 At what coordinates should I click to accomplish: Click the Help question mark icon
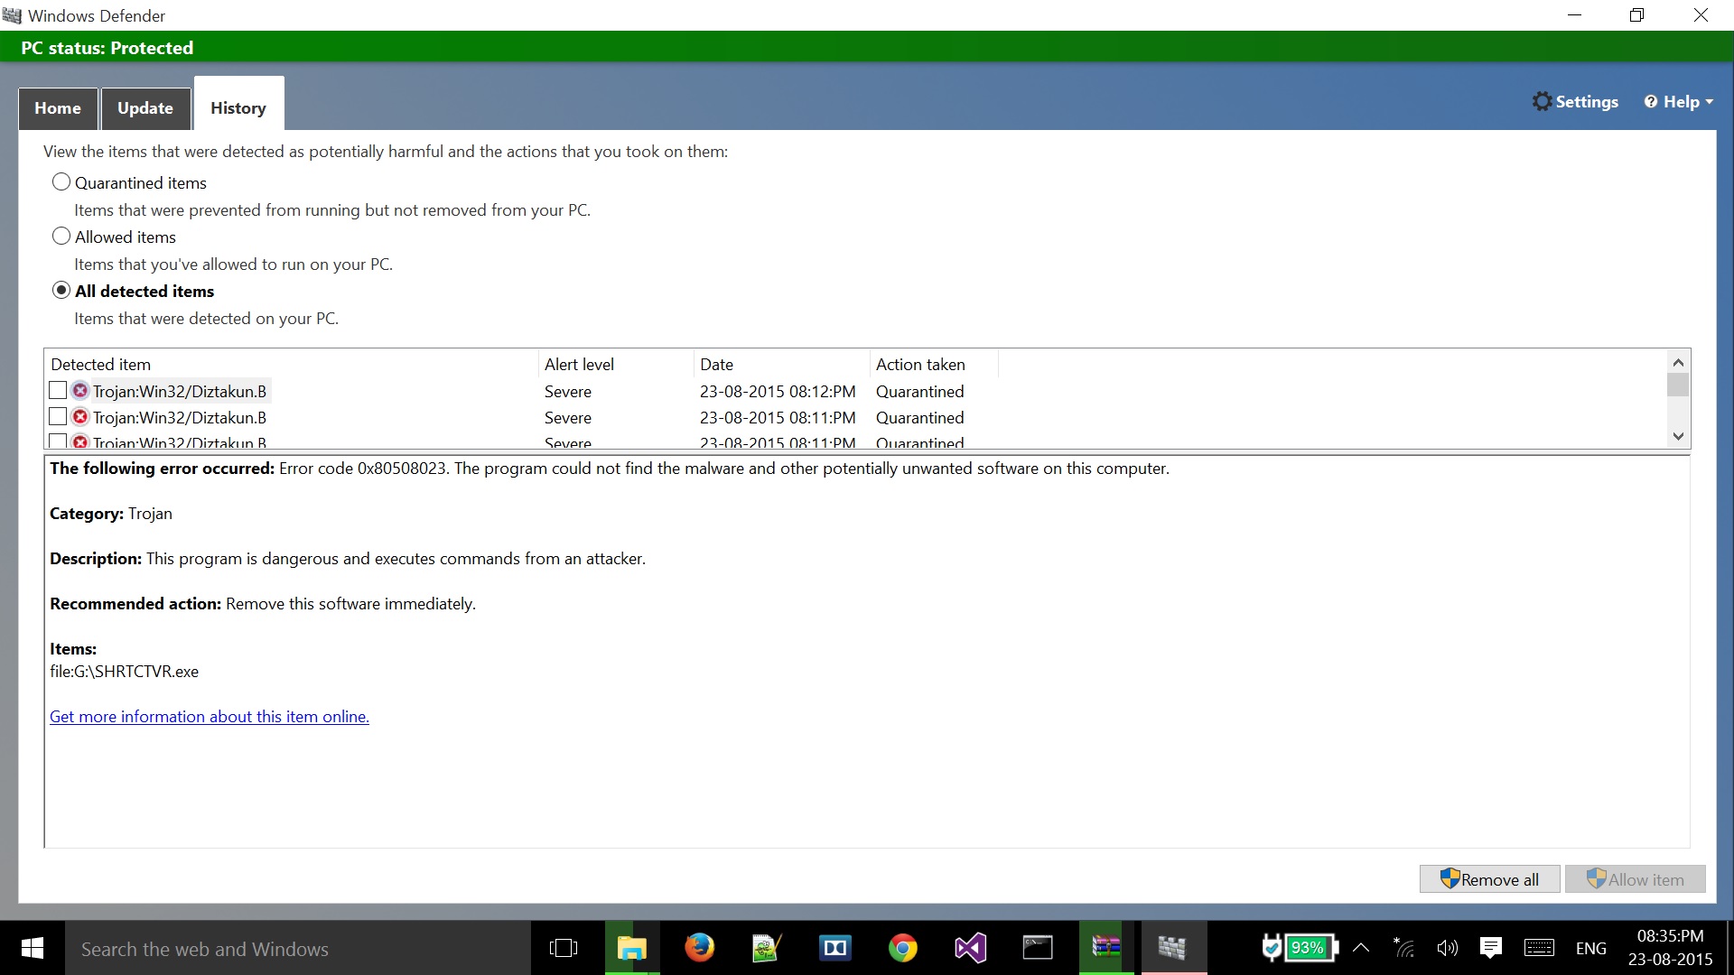[1651, 102]
